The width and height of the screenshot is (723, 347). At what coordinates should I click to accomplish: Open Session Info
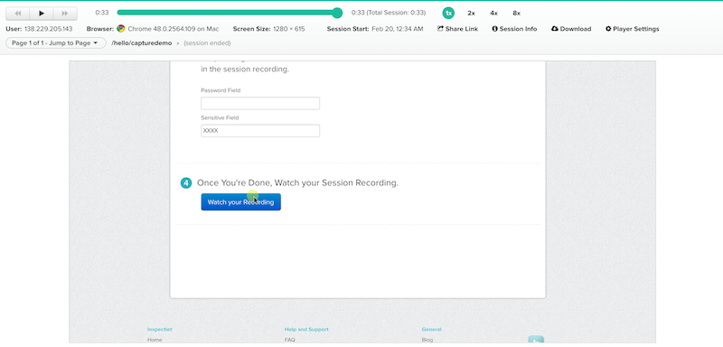point(514,29)
